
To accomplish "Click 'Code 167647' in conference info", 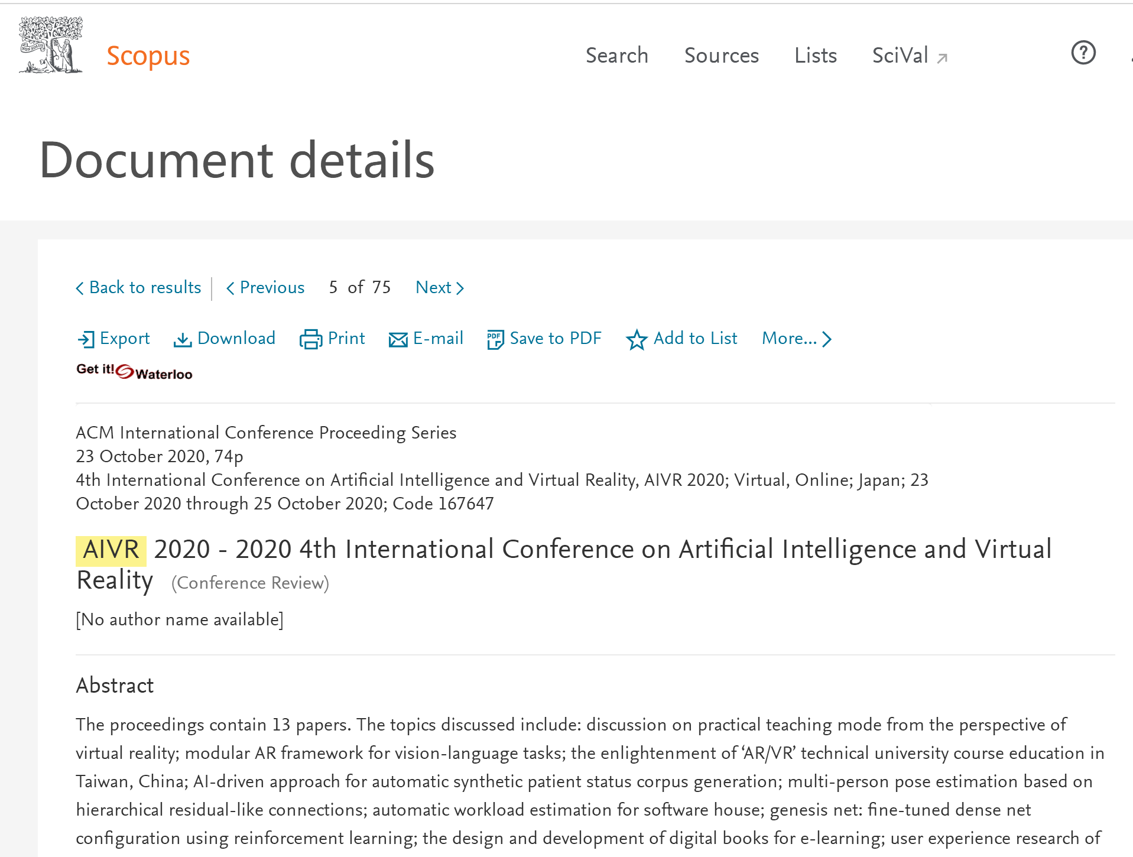I will [443, 504].
